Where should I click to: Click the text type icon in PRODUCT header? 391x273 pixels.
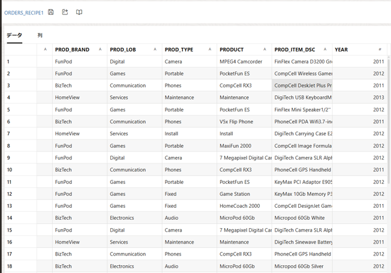(265, 49)
